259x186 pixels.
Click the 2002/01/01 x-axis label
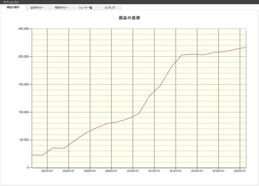tap(47, 171)
